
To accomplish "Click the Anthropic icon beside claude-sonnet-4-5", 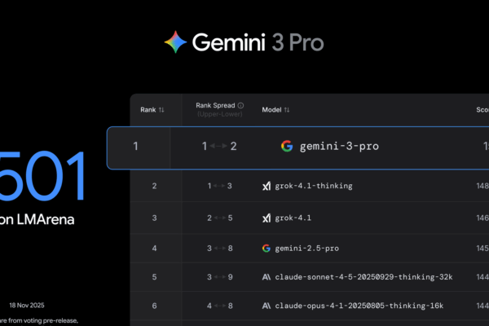I will (x=266, y=277).
